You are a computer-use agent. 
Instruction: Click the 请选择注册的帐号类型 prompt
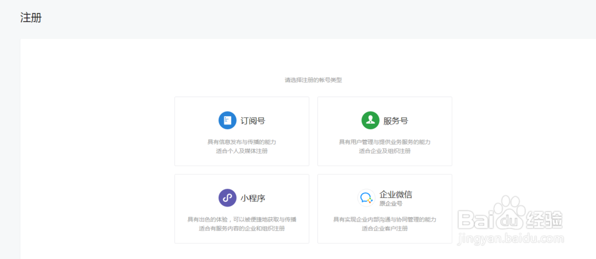coord(313,80)
